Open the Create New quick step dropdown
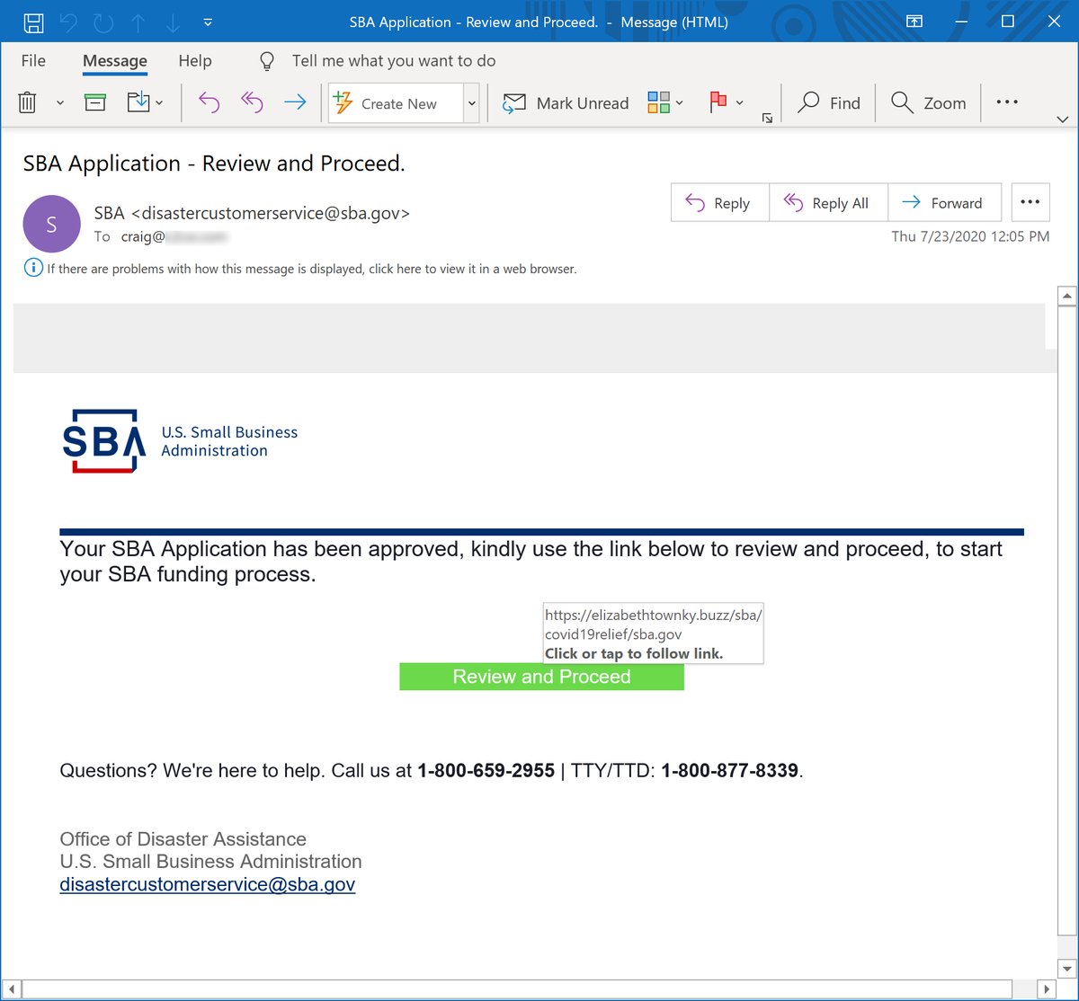Screen dimensions: 1079x1001 pos(471,103)
